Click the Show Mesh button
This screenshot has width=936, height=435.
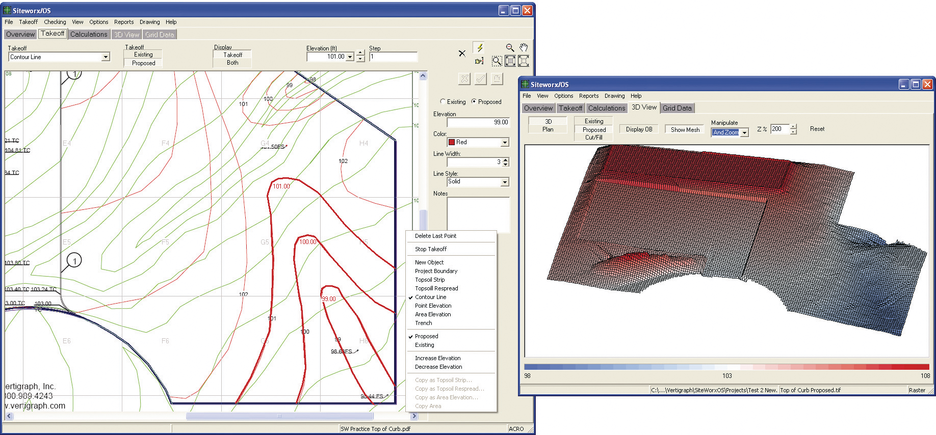click(685, 129)
